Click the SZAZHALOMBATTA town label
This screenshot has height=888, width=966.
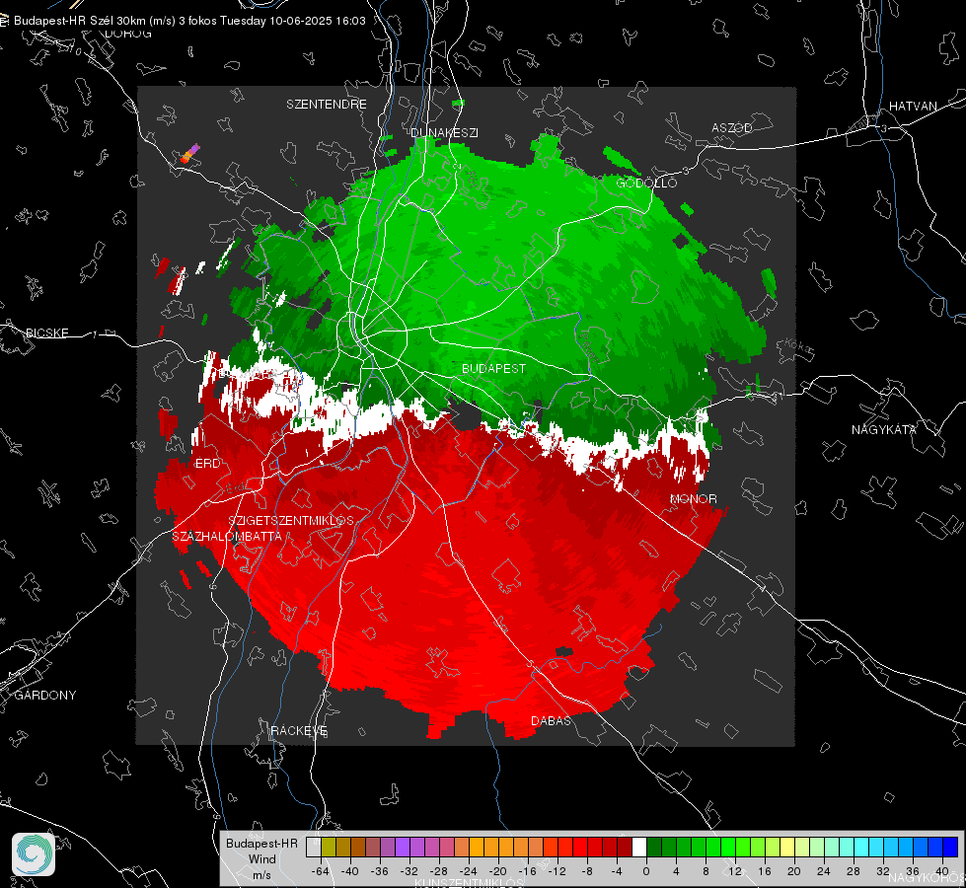pos(227,537)
